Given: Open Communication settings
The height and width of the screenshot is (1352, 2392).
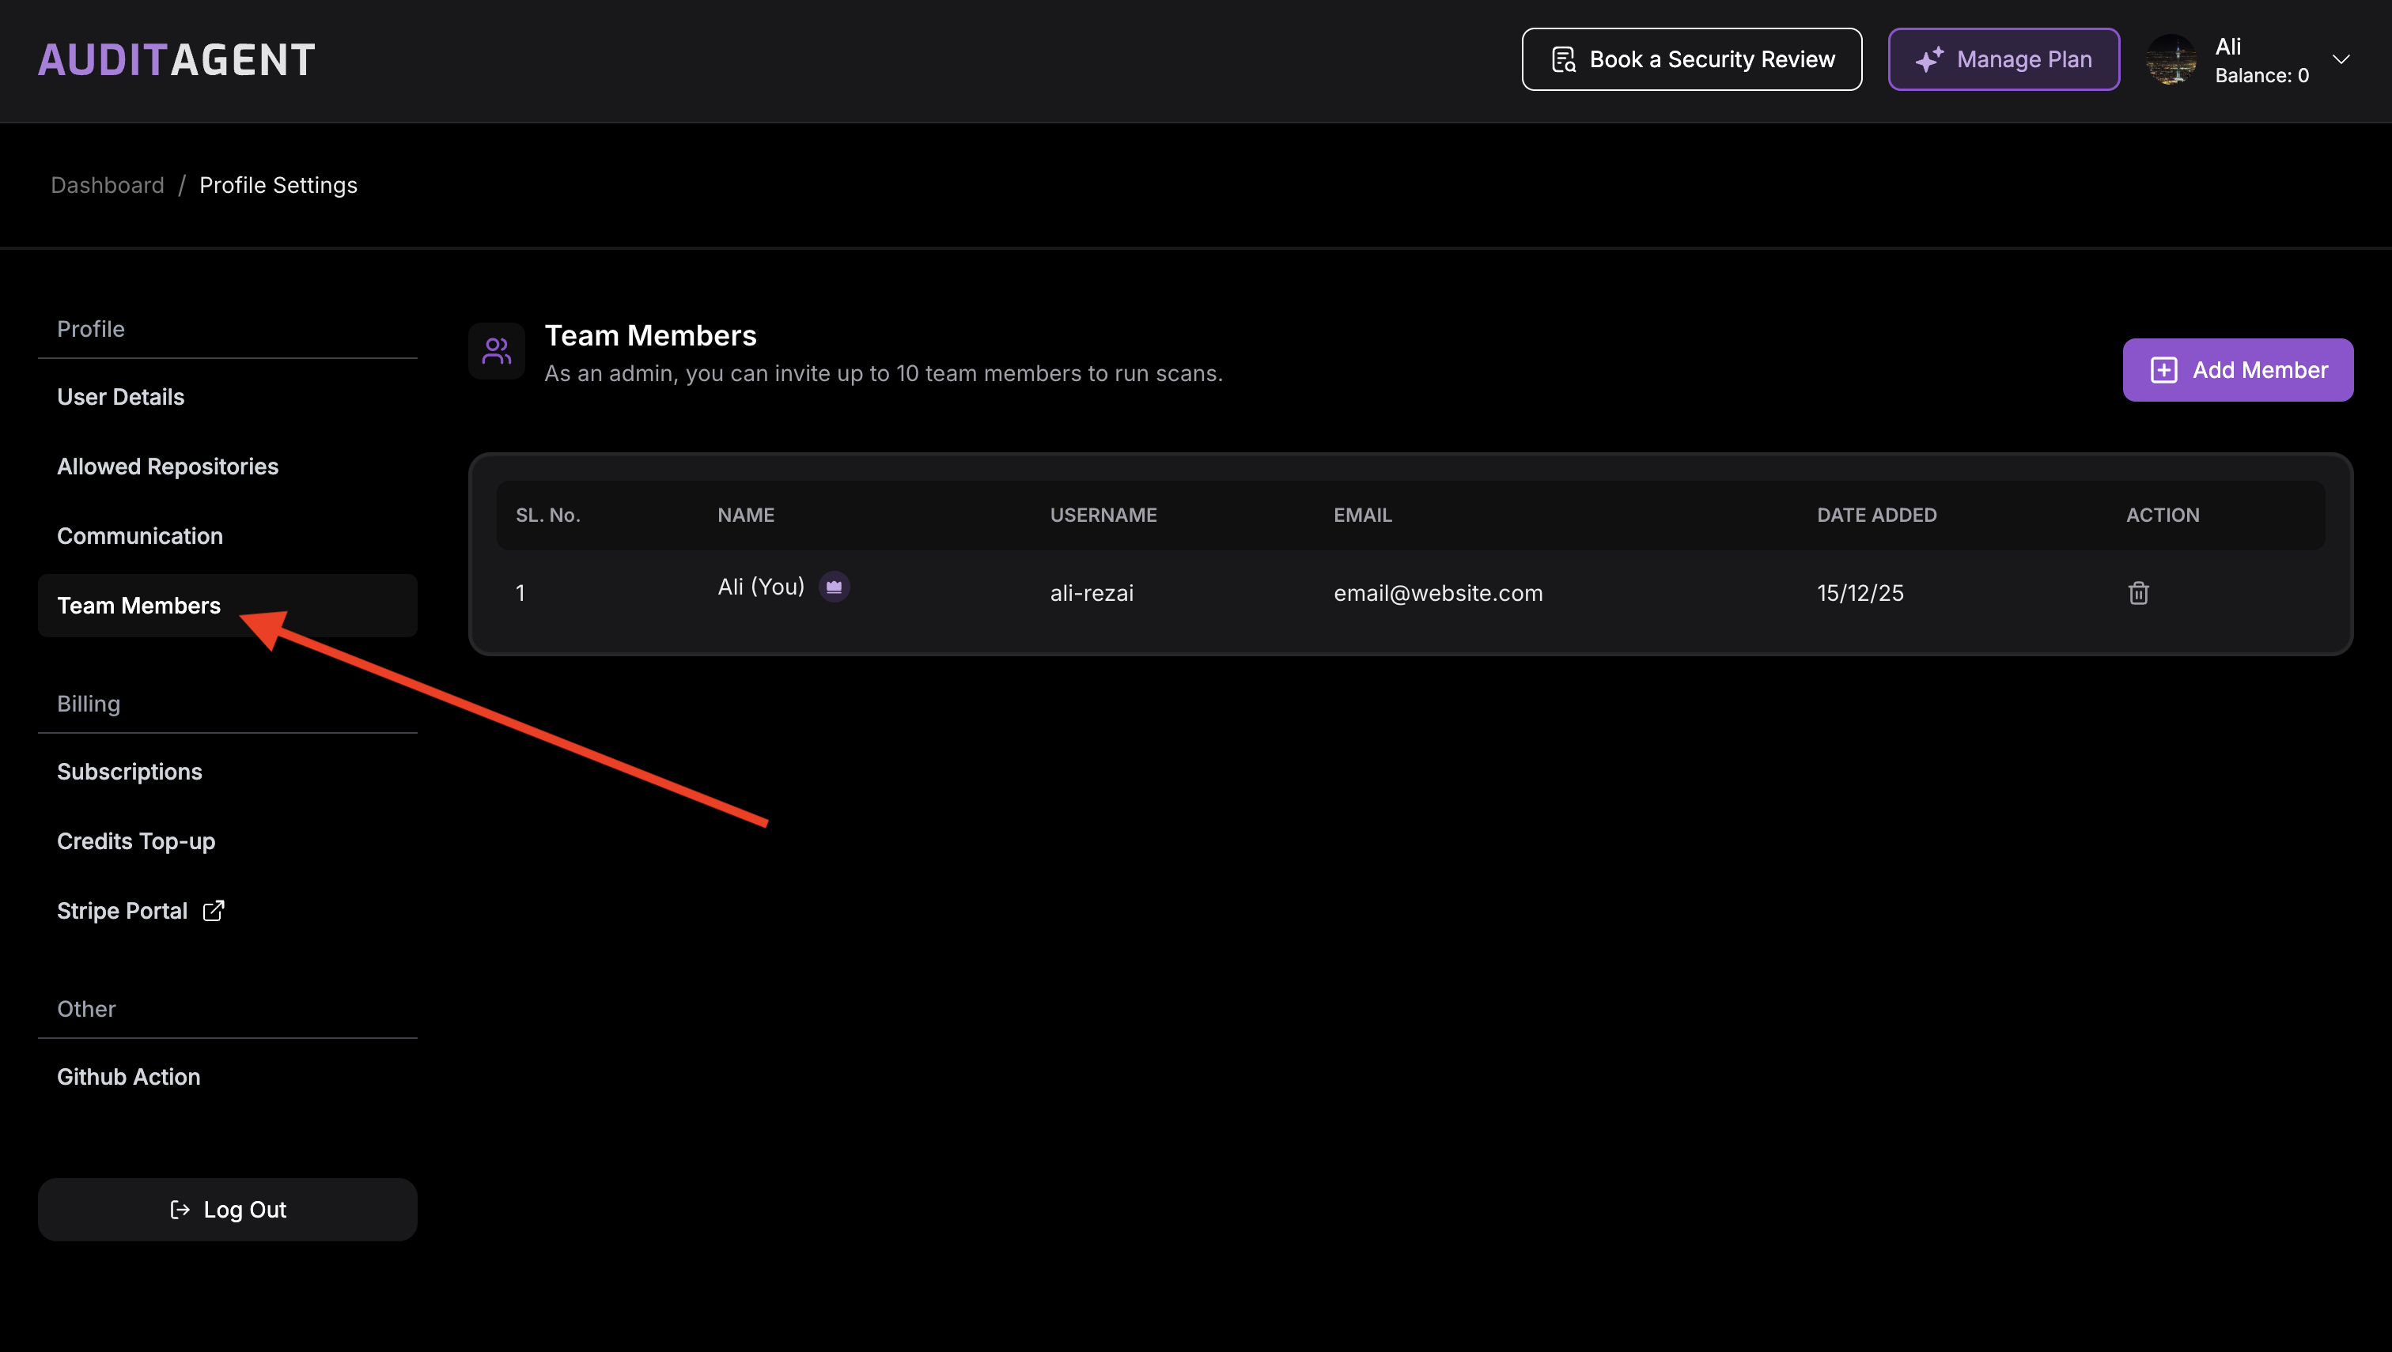Looking at the screenshot, I should point(139,536).
